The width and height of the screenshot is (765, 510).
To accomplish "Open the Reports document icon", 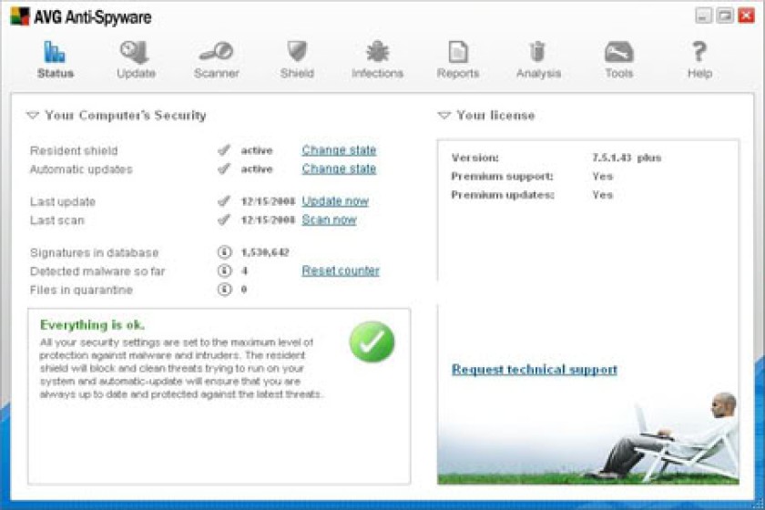I will point(457,51).
